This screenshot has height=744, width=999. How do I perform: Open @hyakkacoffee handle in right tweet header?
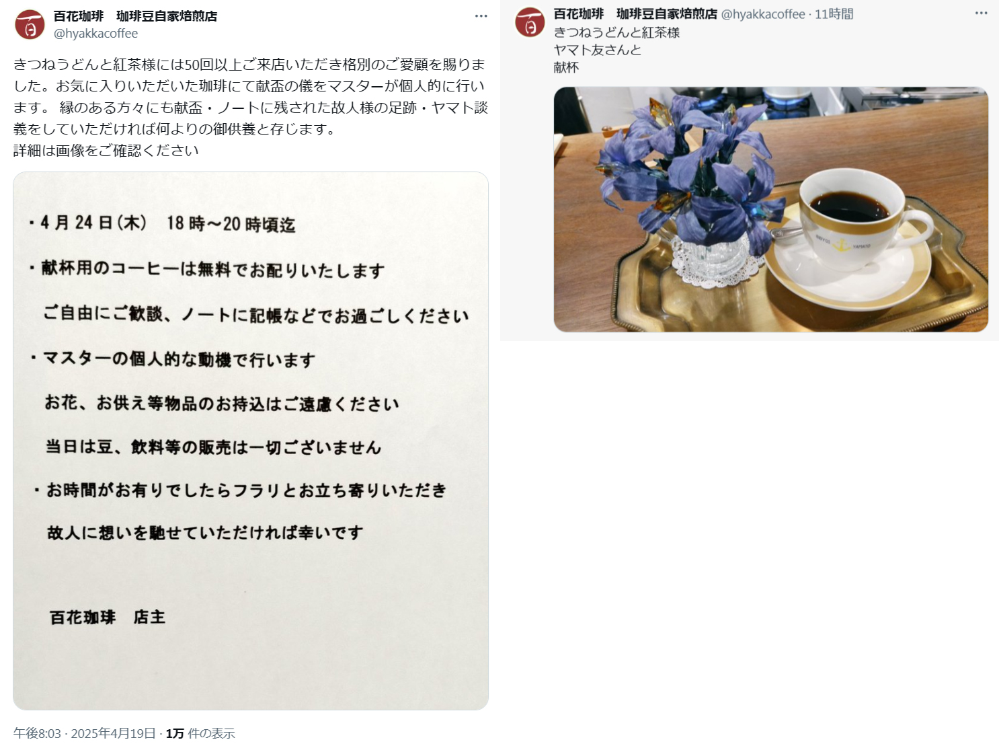pyautogui.click(x=762, y=14)
